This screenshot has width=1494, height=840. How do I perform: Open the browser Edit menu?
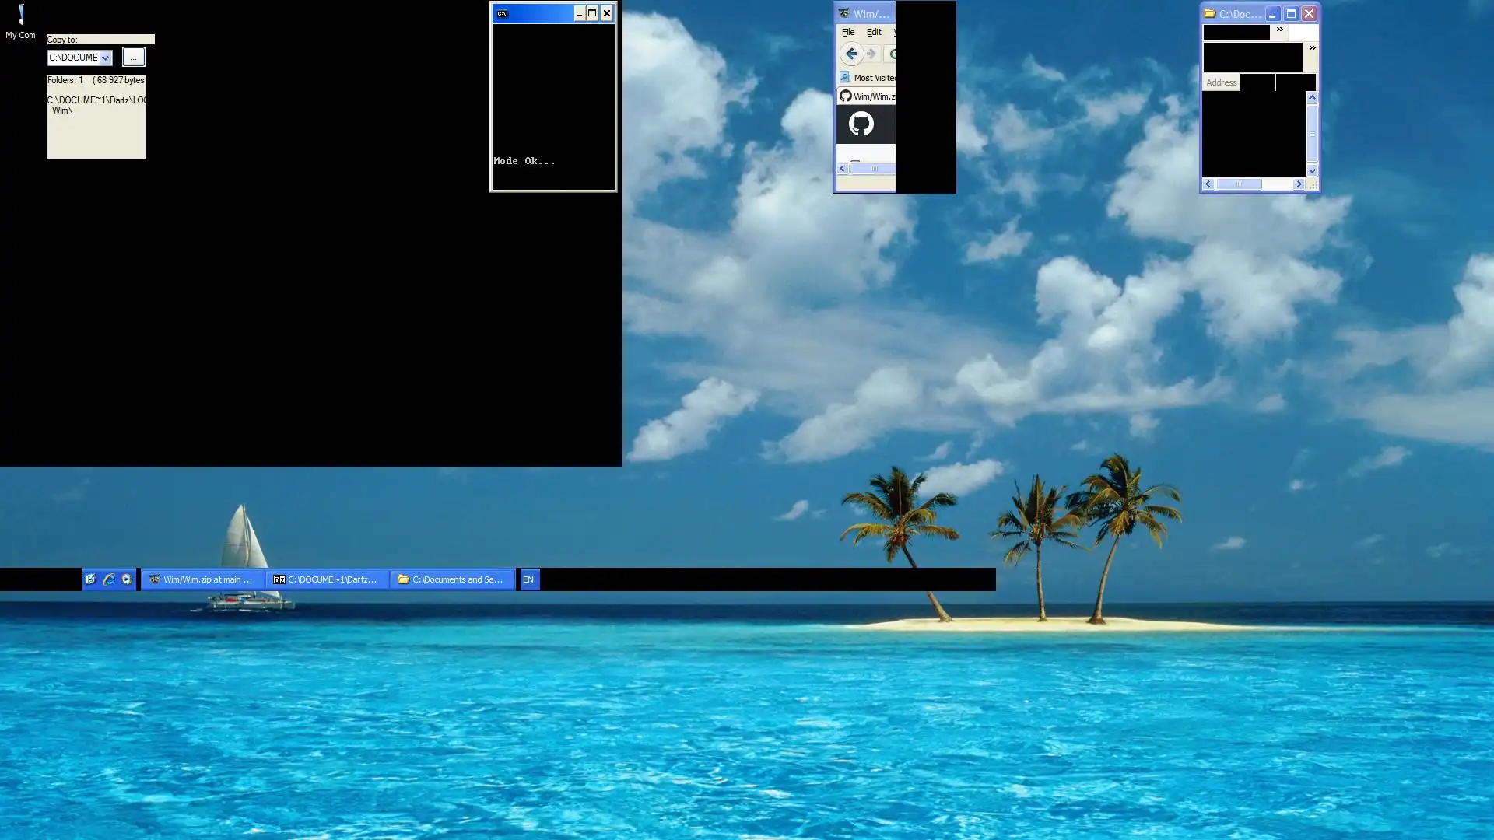click(874, 32)
